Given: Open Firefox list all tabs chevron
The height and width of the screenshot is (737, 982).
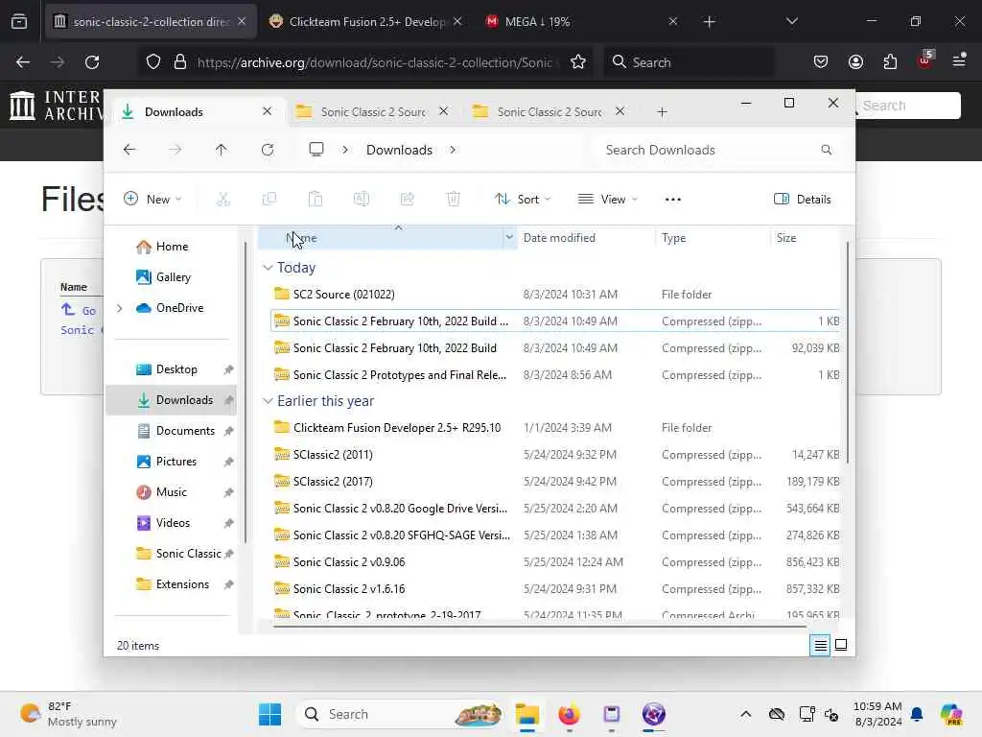Looking at the screenshot, I should click(x=791, y=21).
